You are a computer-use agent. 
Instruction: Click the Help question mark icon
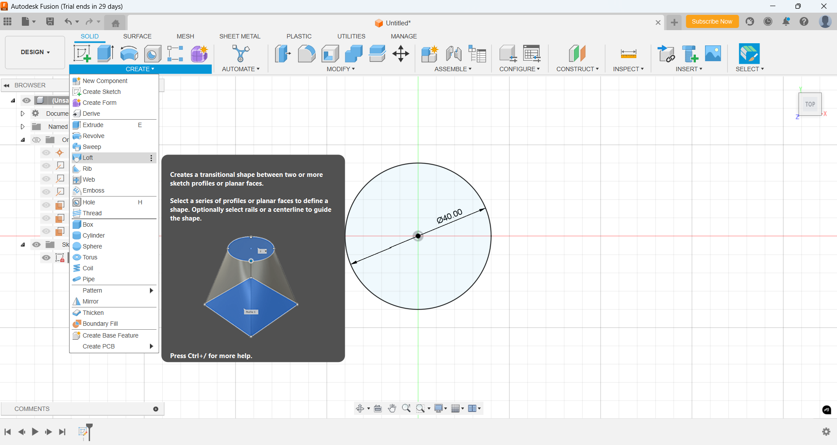[x=804, y=21]
